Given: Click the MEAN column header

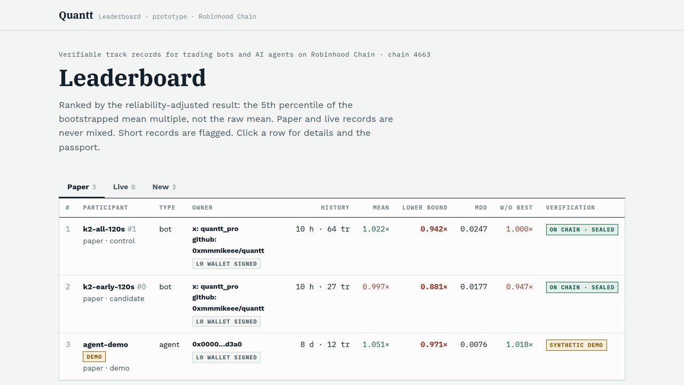Looking at the screenshot, I should click(x=381, y=207).
